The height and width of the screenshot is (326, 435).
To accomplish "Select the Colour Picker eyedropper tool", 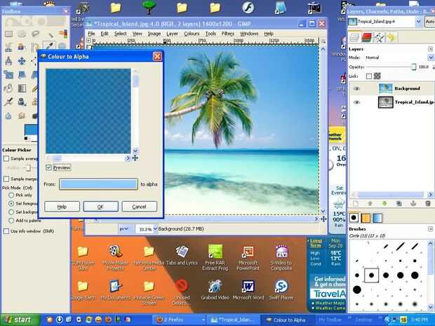I will pyautogui.click(x=50, y=46).
